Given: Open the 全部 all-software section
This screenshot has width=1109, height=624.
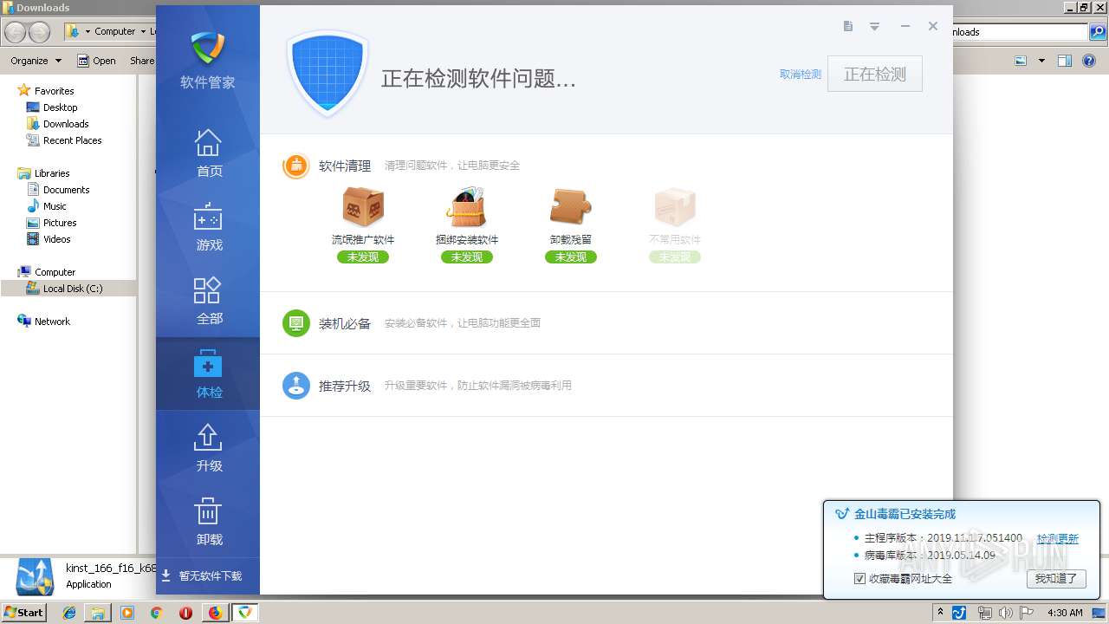Looking at the screenshot, I should pos(208,301).
